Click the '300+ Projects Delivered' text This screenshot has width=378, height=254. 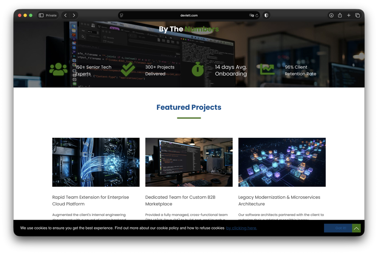point(160,70)
